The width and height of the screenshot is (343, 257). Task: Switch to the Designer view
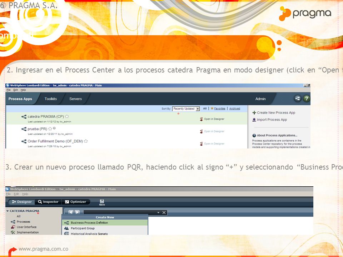click(x=22, y=202)
